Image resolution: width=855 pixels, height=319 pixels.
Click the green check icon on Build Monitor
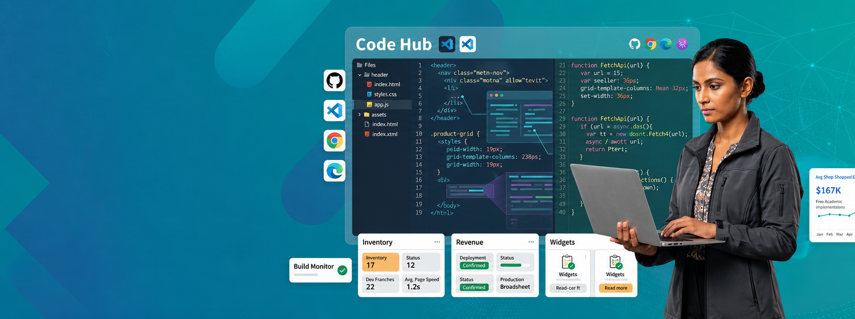pos(343,270)
